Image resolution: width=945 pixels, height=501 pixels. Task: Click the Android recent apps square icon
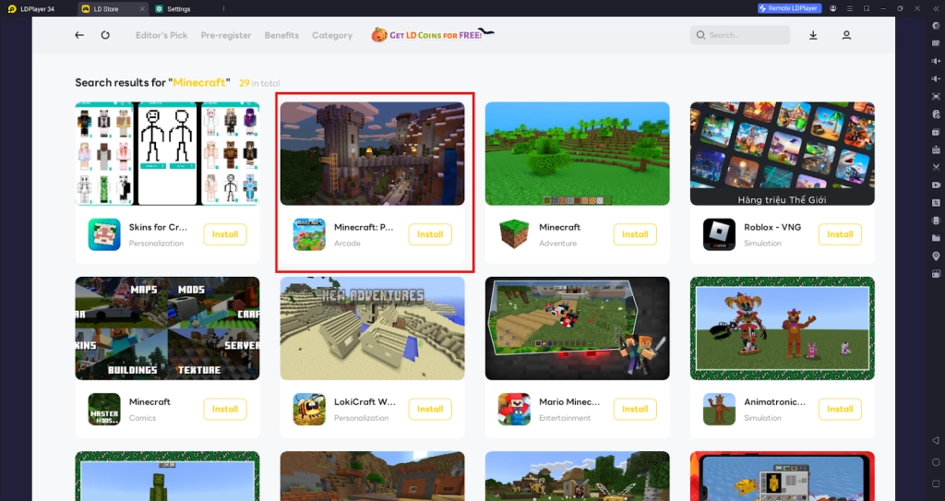[x=936, y=483]
